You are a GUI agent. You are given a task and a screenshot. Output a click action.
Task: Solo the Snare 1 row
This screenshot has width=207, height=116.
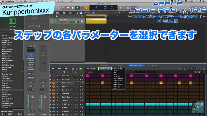[x=60, y=83]
